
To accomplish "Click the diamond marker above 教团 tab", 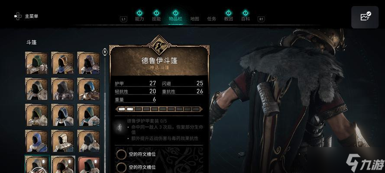I will pos(228,13).
